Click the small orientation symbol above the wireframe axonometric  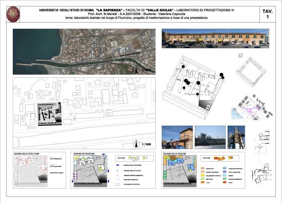pyautogui.click(x=241, y=55)
